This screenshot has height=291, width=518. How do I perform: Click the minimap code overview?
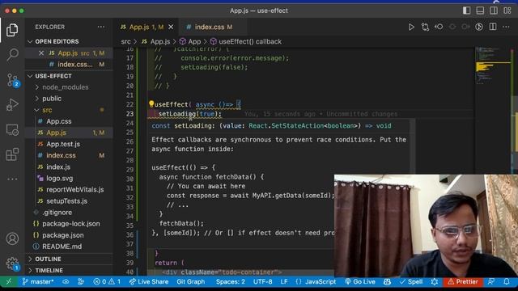[x=493, y=66]
